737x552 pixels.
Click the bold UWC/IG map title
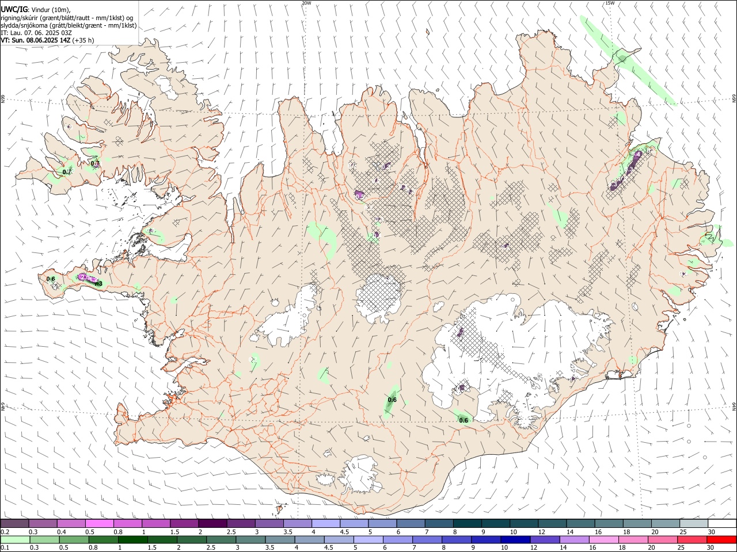click(14, 9)
